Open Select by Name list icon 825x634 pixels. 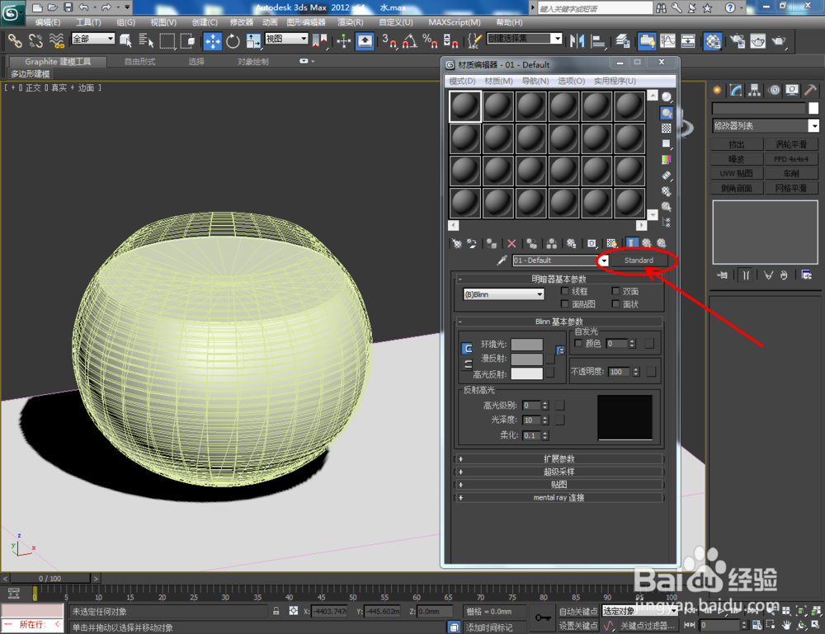(146, 40)
